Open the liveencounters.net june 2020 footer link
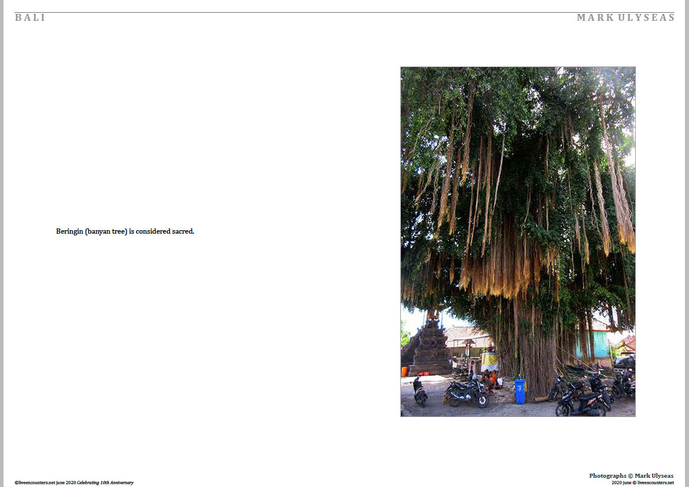This screenshot has height=487, width=689. pos(45,482)
